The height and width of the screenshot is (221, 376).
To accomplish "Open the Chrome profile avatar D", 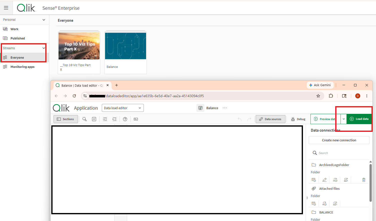I will point(358,96).
